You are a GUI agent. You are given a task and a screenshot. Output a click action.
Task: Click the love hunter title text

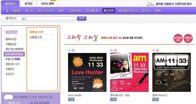click(75, 95)
